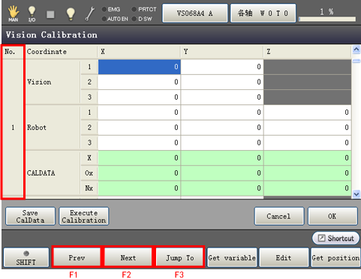Click the table scroll up arrow
This screenshot has height=279, width=361.
[356, 49]
